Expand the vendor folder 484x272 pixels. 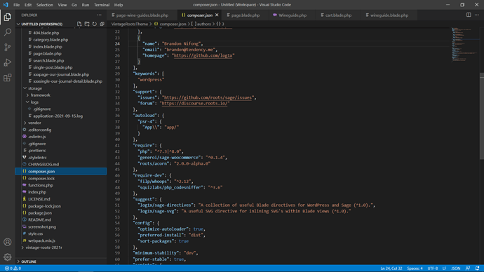point(34,123)
